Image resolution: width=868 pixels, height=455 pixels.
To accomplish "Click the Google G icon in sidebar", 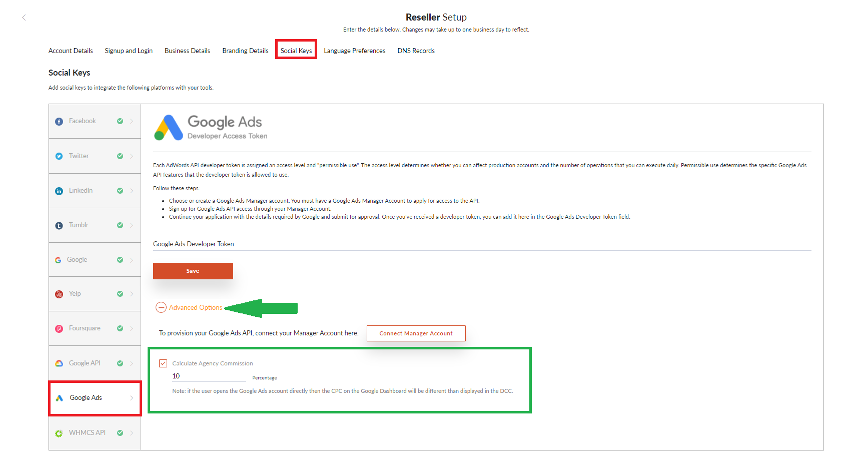I will coord(58,260).
